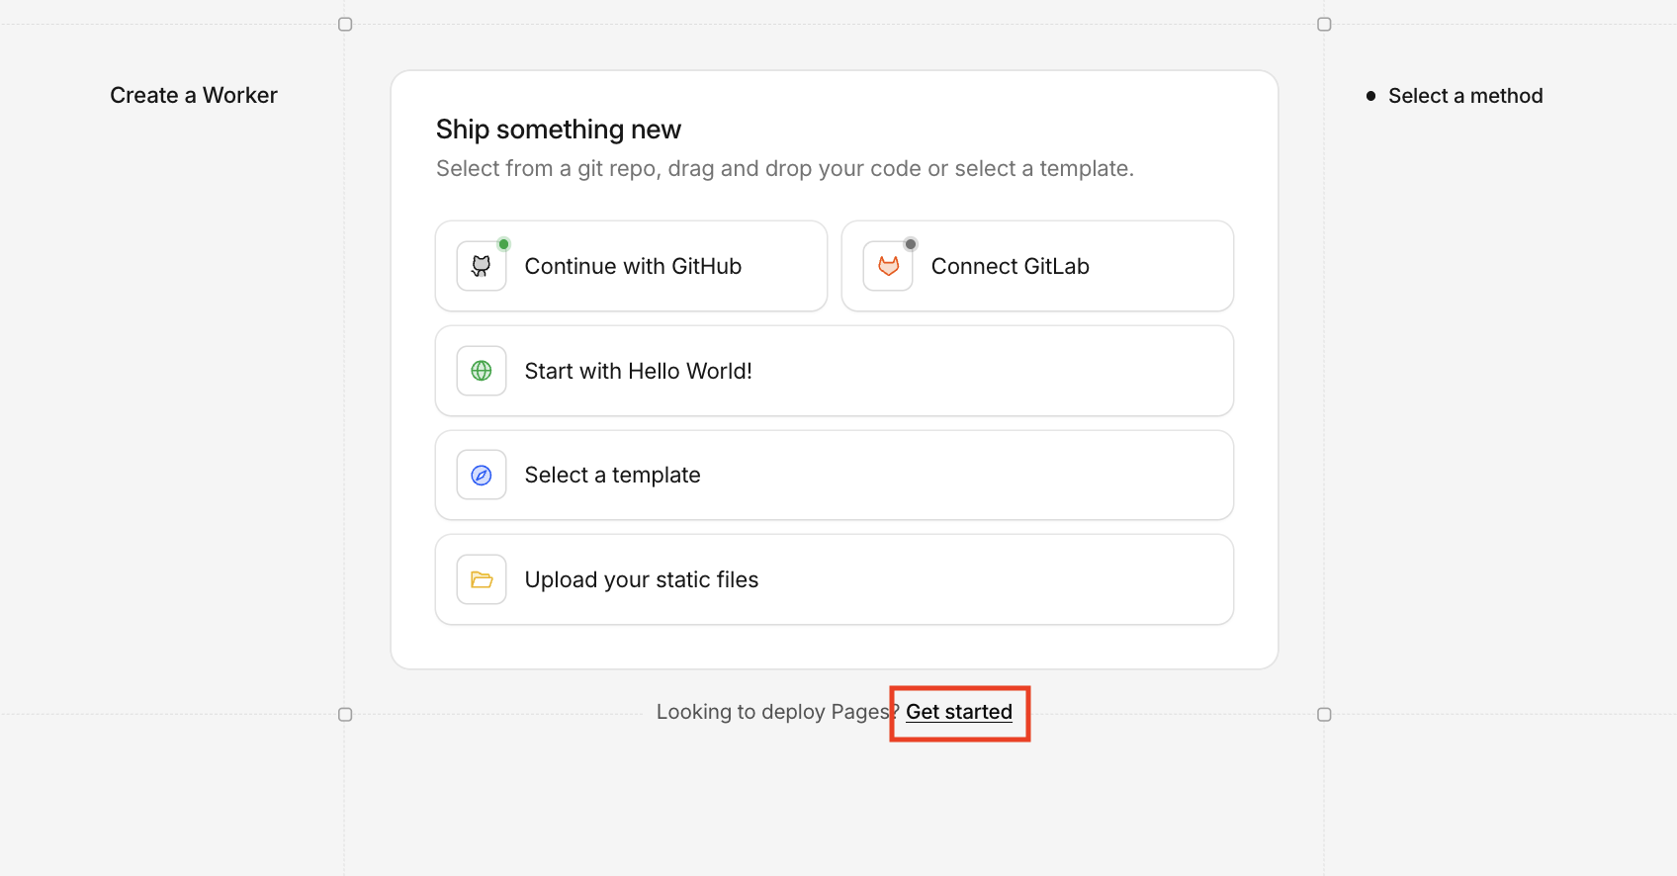1677x876 pixels.
Task: Click the green status dot on the GitHub option
Action: (504, 243)
